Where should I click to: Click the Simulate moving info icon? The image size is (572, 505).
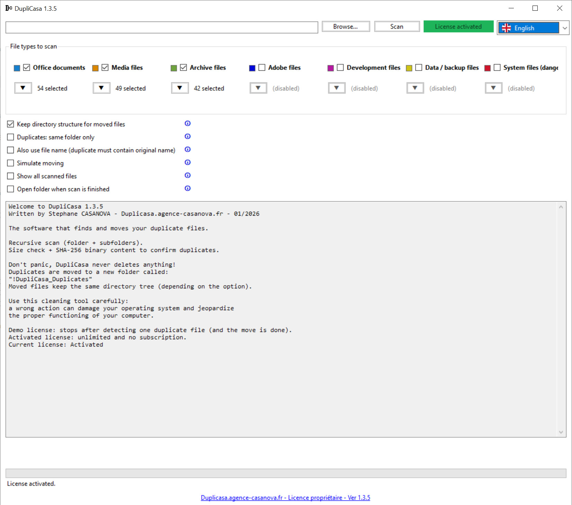pos(187,162)
